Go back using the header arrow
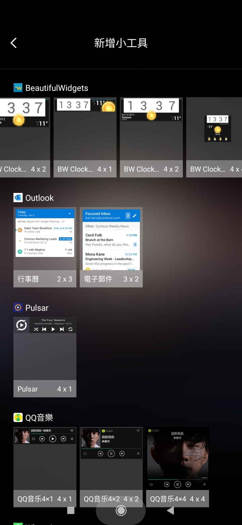Viewport: 242px width, 525px height. (13, 43)
